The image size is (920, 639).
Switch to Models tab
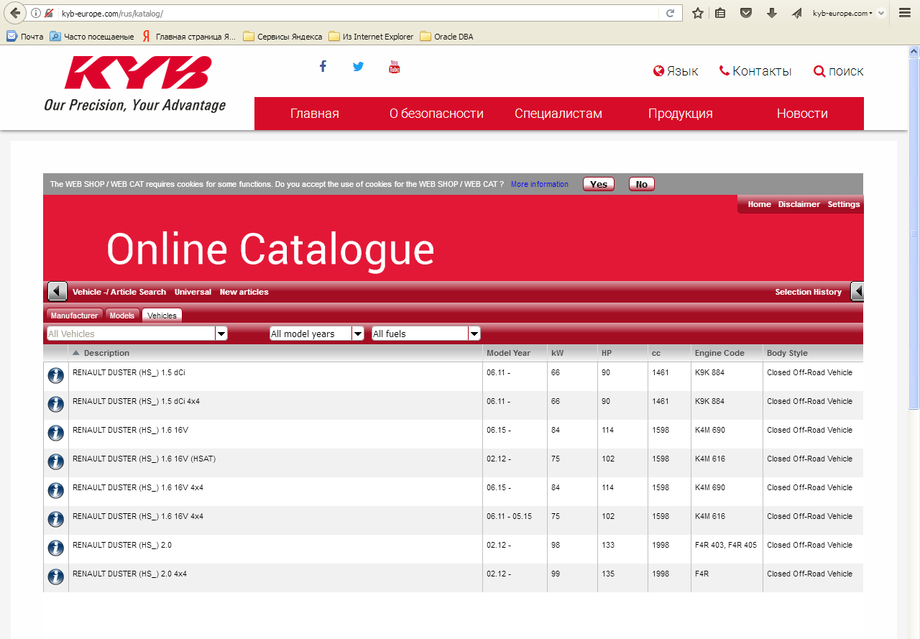[122, 316]
